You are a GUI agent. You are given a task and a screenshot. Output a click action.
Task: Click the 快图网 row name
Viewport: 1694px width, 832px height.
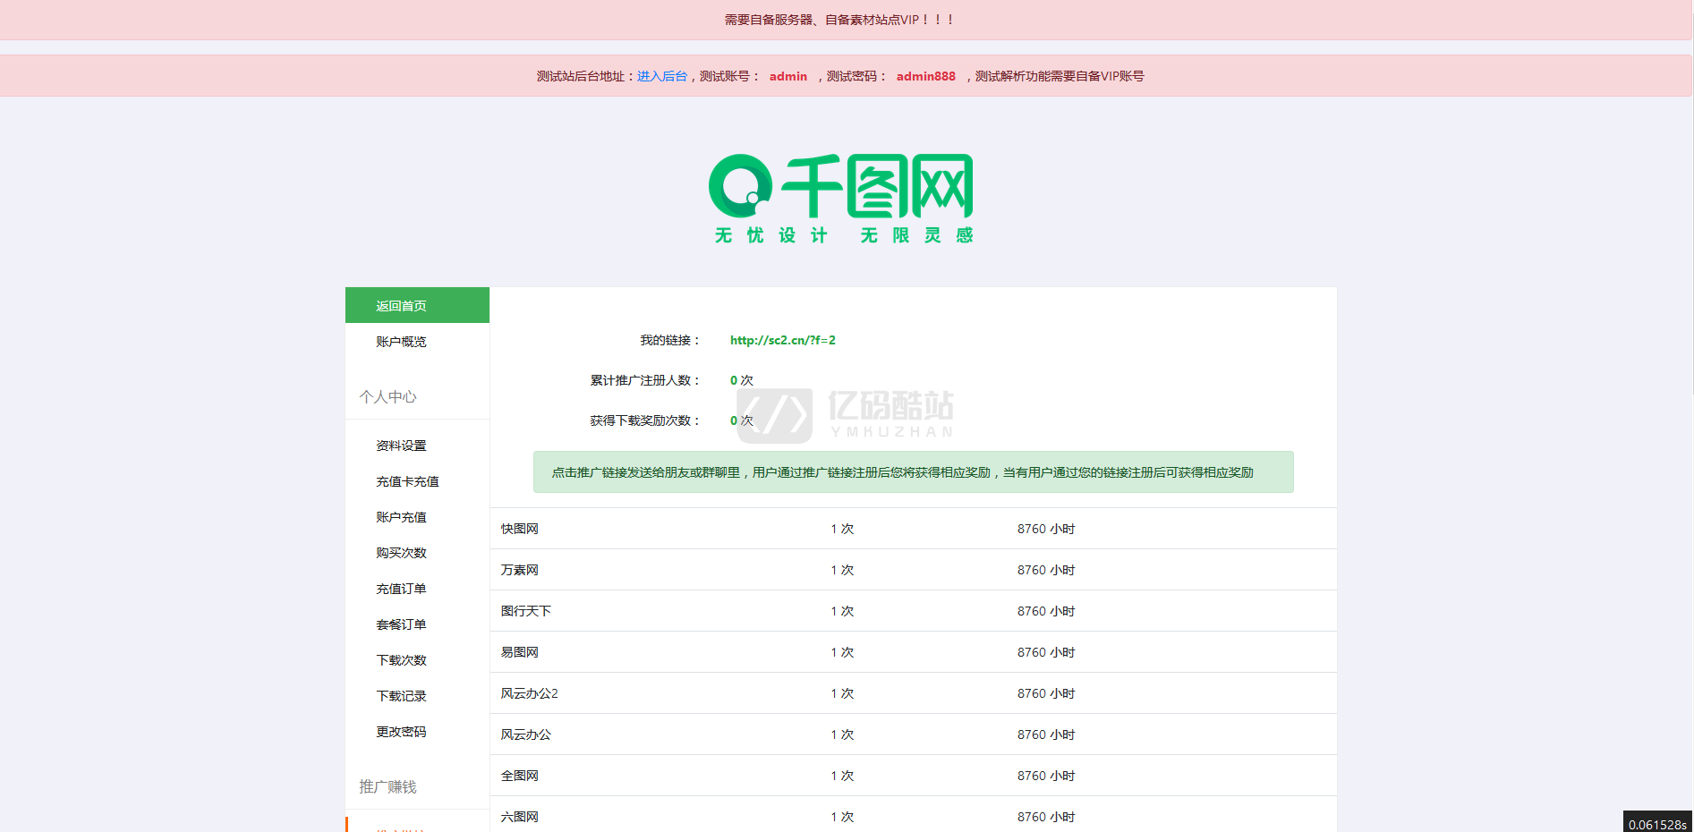[x=520, y=529]
